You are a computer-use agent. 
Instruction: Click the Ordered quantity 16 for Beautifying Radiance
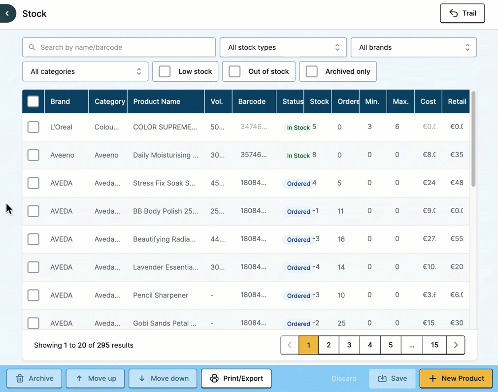[341, 239]
